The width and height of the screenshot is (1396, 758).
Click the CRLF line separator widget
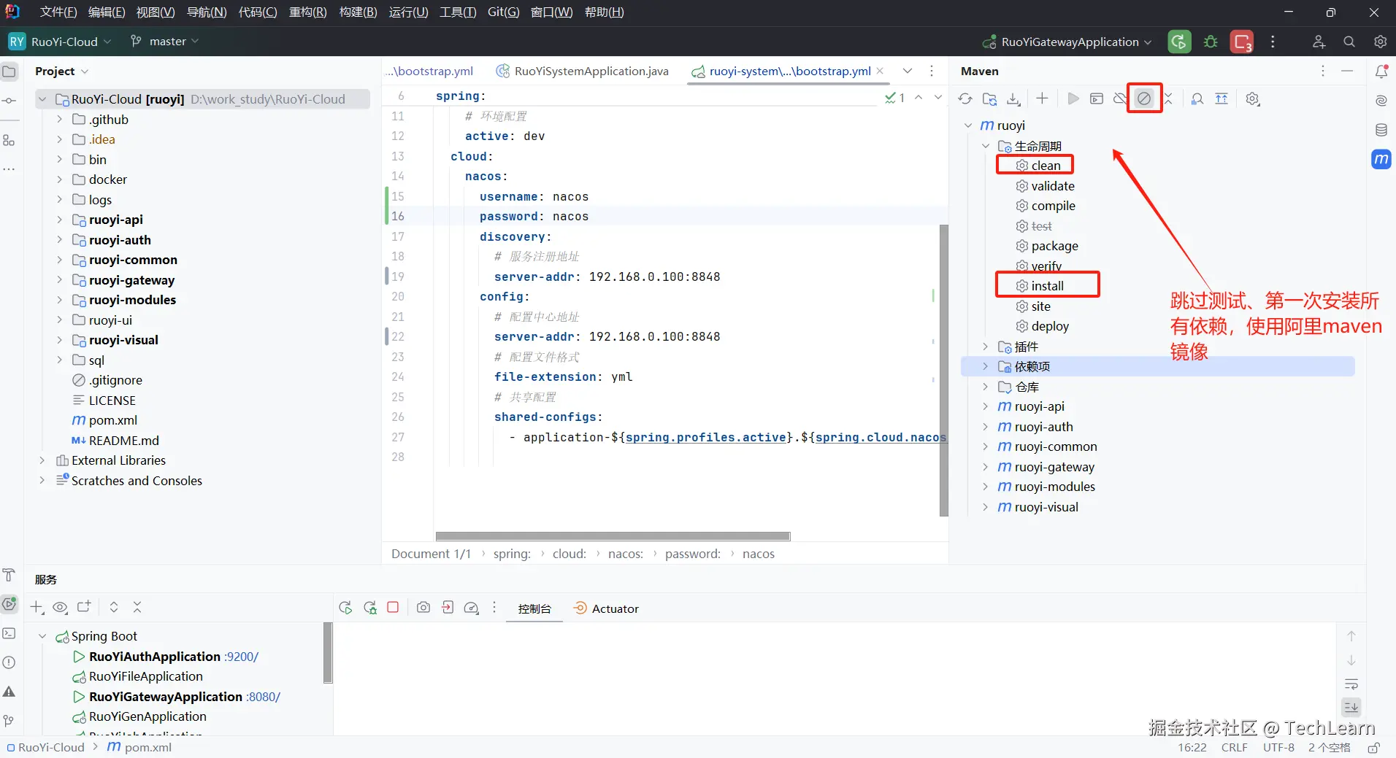tap(1234, 748)
